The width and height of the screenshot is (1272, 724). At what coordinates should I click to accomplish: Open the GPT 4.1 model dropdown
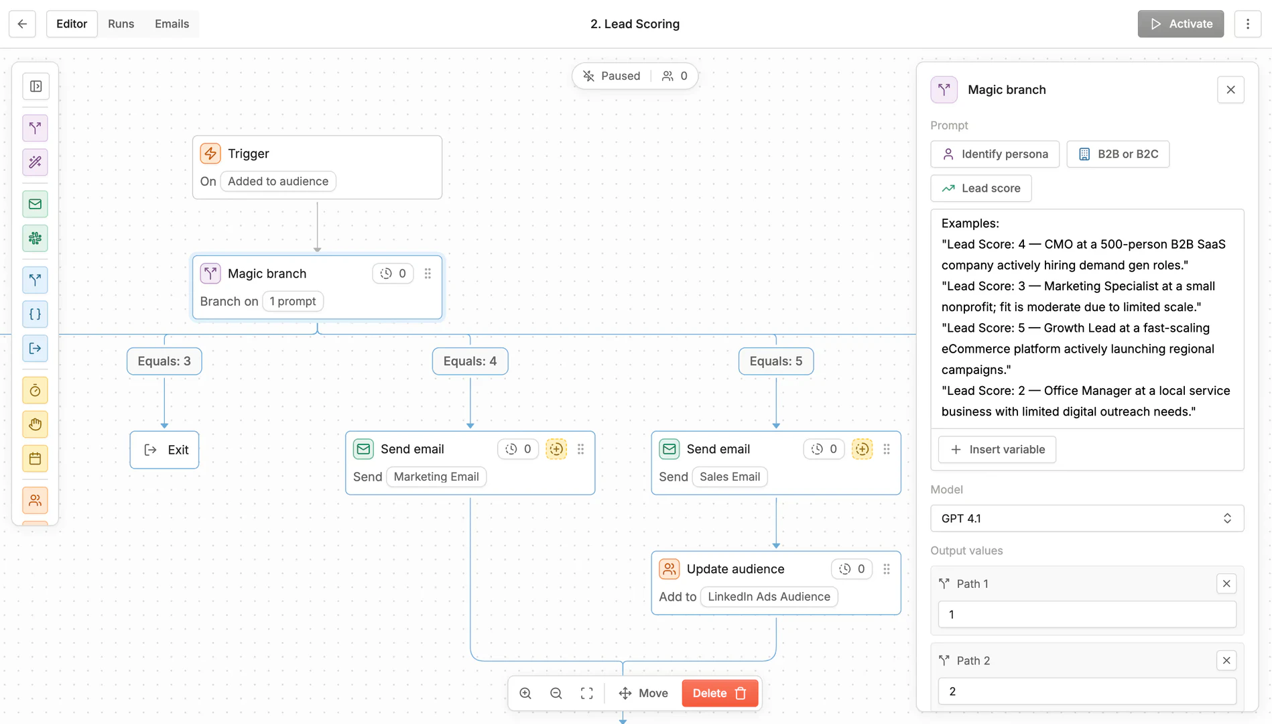[x=1086, y=518]
